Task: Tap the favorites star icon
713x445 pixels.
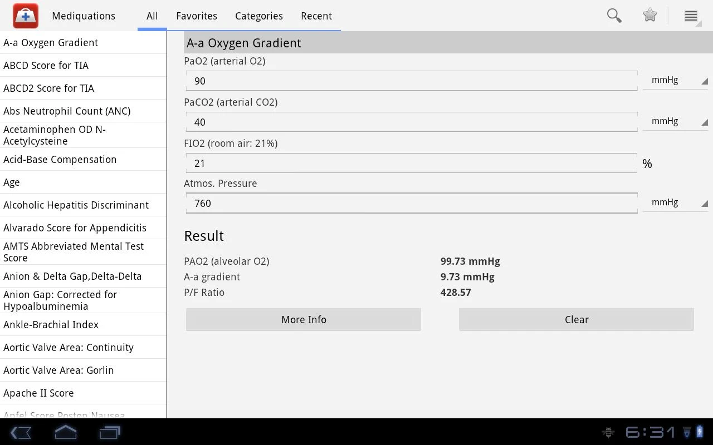Action: click(649, 16)
